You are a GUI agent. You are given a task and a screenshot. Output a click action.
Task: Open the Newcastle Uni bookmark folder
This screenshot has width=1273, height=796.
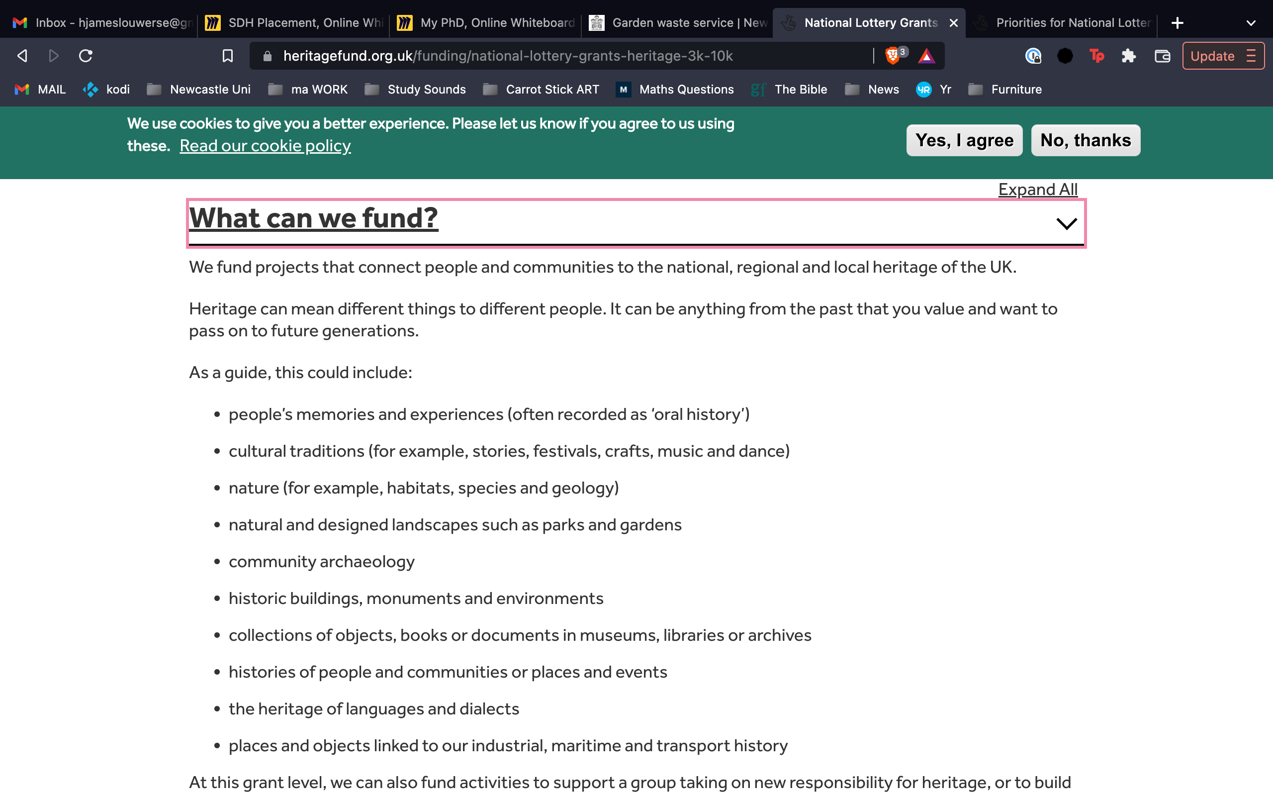coord(199,90)
